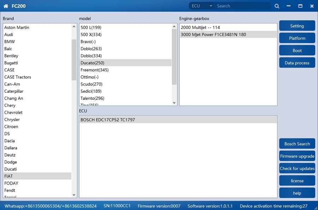Viewport: 318px width, 210px height.
Task: Open the help button
Action: point(297,193)
